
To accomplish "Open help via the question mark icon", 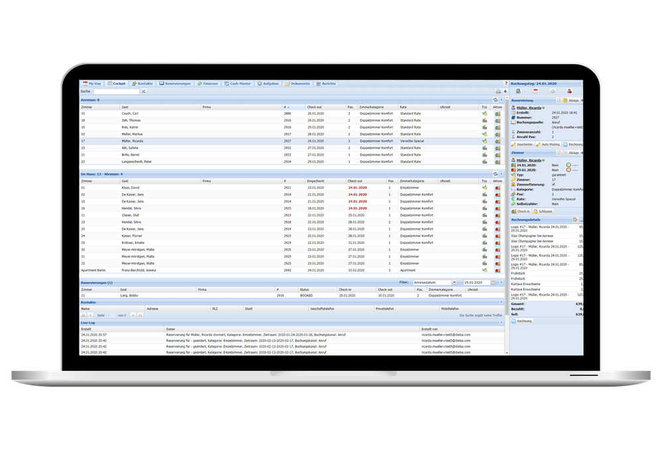I will click(x=506, y=84).
